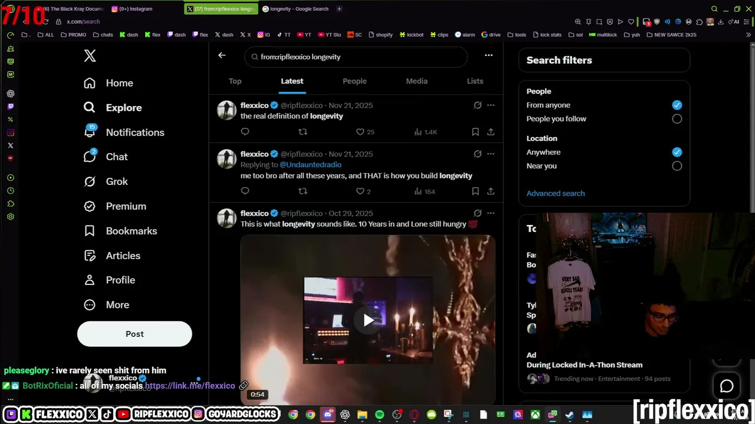Open the 'shopify' bookmark
Viewport: 755px width, 424px height.
pyautogui.click(x=380, y=35)
